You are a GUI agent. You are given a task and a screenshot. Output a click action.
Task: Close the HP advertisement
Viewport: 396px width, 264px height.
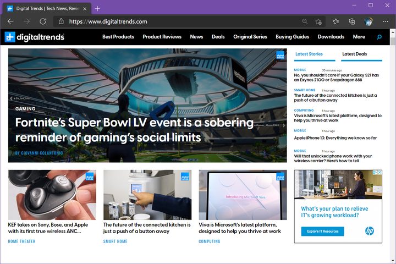point(380,172)
